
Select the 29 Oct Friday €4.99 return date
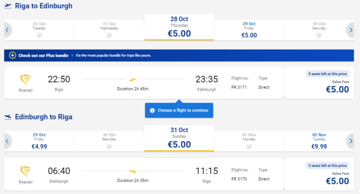[39, 141]
